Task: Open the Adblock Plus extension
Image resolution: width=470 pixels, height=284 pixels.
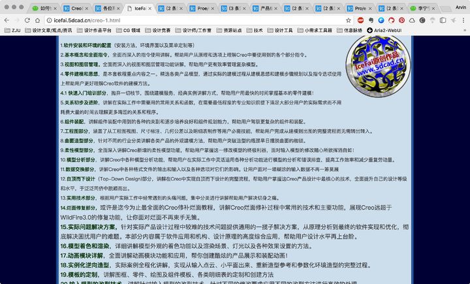Action: coord(360,20)
